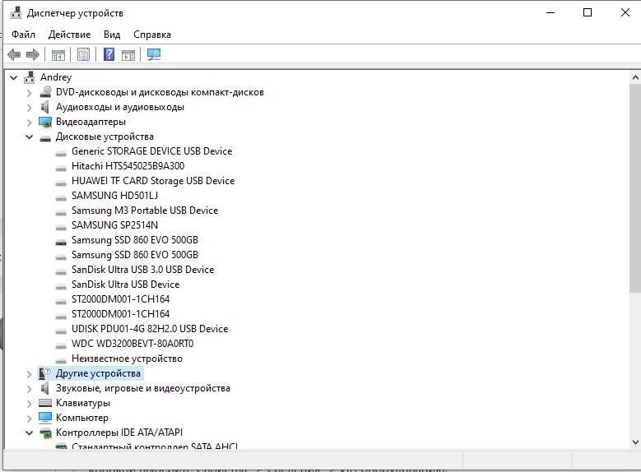641x472 pixels.
Task: Select Samsung M3 Portable USB Device
Action: pyautogui.click(x=145, y=211)
